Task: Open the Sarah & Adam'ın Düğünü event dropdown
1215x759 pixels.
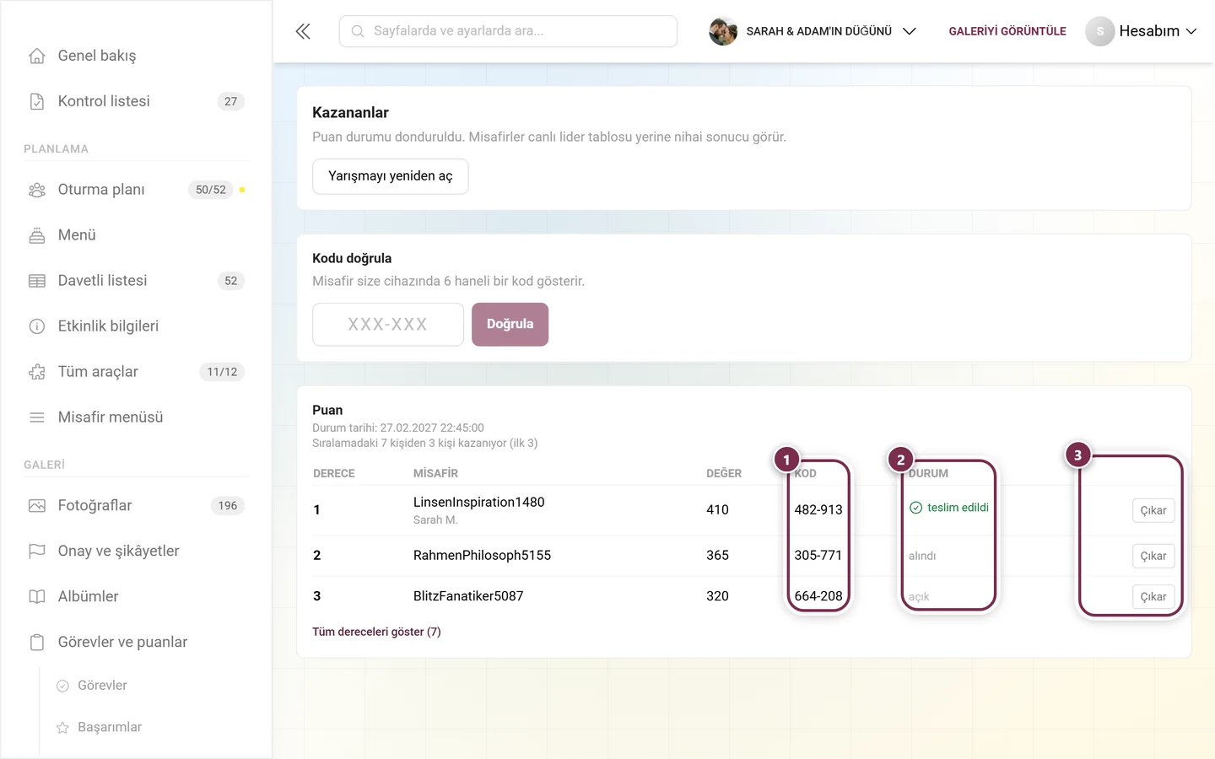Action: point(813,31)
